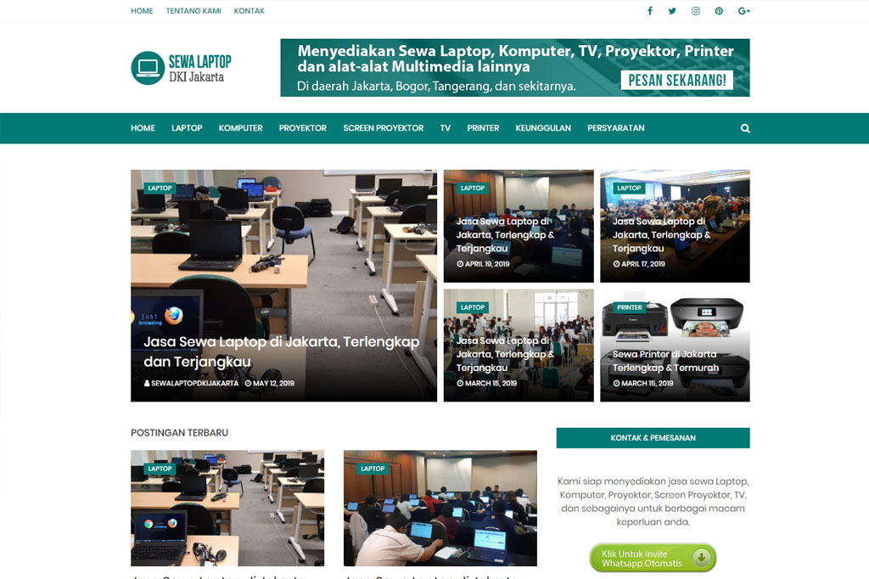The image size is (869, 579).
Task: Open TENTANG KAMI link at top
Action: pyautogui.click(x=193, y=11)
